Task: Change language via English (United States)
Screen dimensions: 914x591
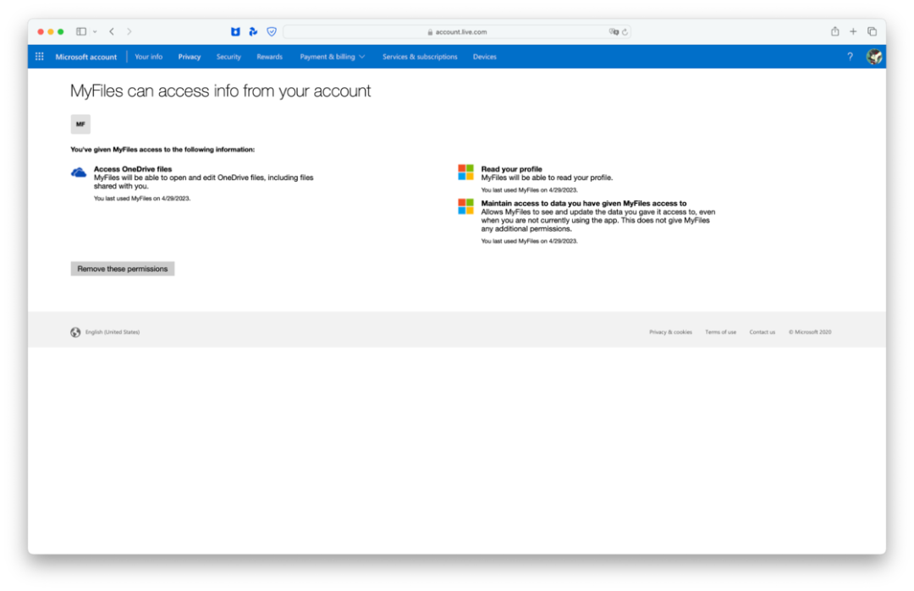Action: coord(113,332)
